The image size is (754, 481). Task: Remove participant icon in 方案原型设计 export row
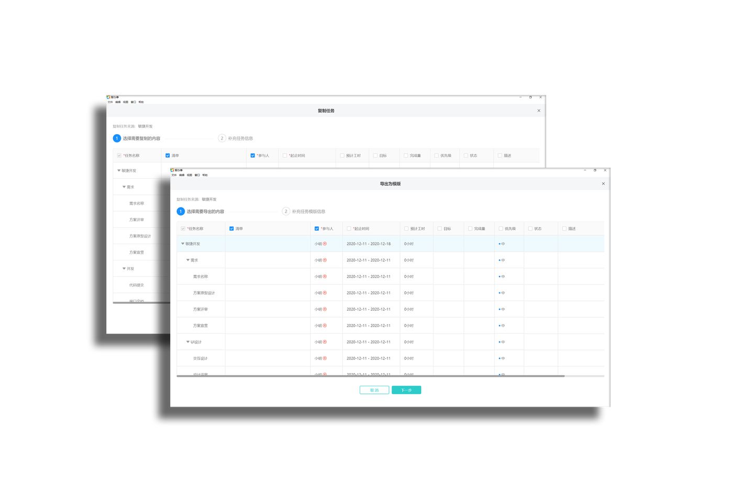(x=325, y=293)
